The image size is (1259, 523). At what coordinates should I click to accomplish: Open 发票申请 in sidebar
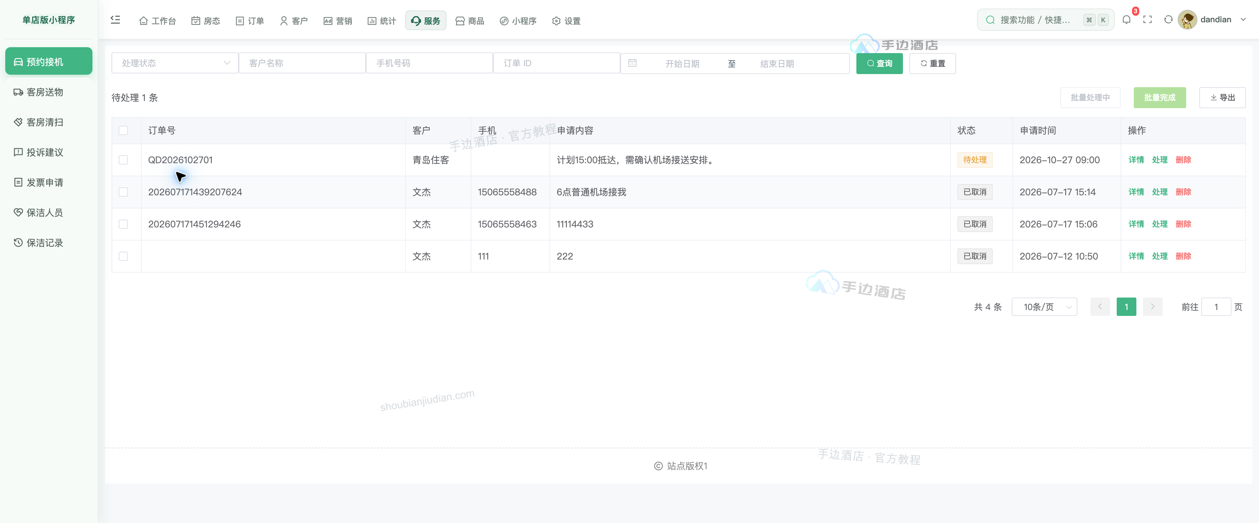[49, 182]
